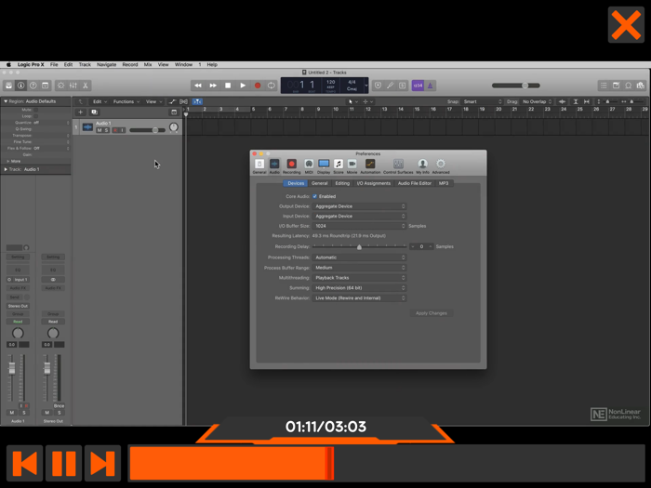This screenshot has height=488, width=651.
Task: Click the Stop transport button
Action: tap(228, 86)
